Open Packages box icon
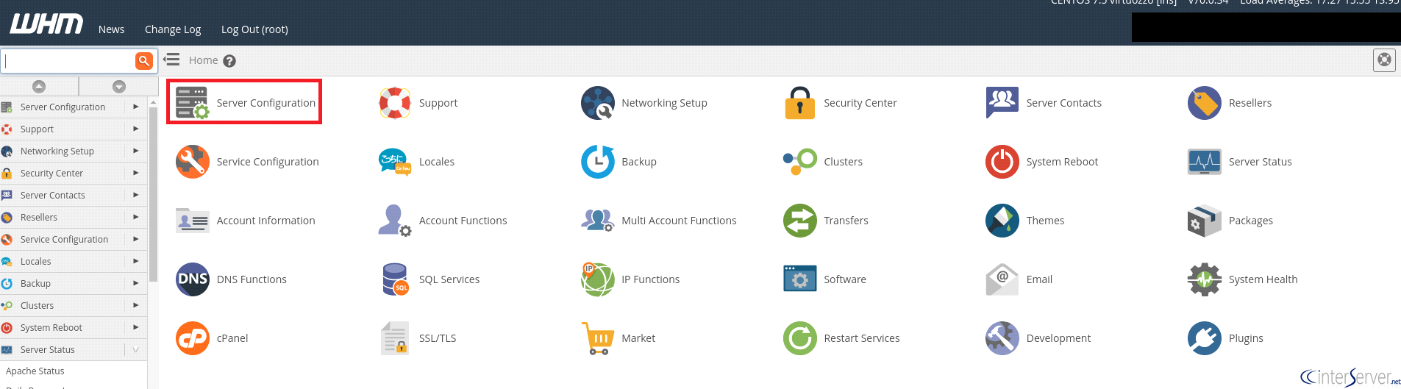1401x389 pixels. coord(1205,221)
